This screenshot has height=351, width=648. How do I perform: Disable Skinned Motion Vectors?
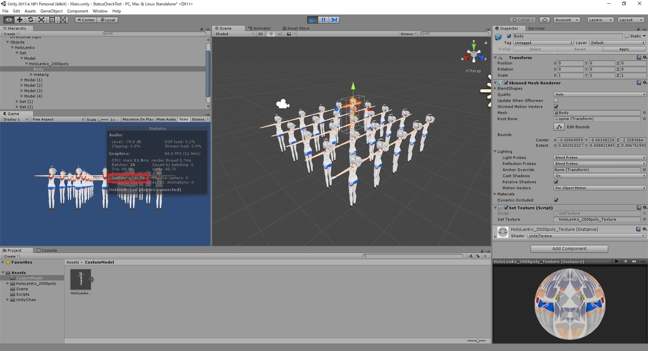click(556, 106)
